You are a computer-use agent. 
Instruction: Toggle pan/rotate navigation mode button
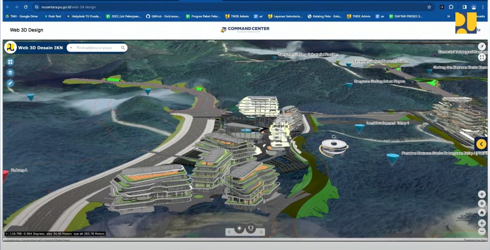[482, 194]
